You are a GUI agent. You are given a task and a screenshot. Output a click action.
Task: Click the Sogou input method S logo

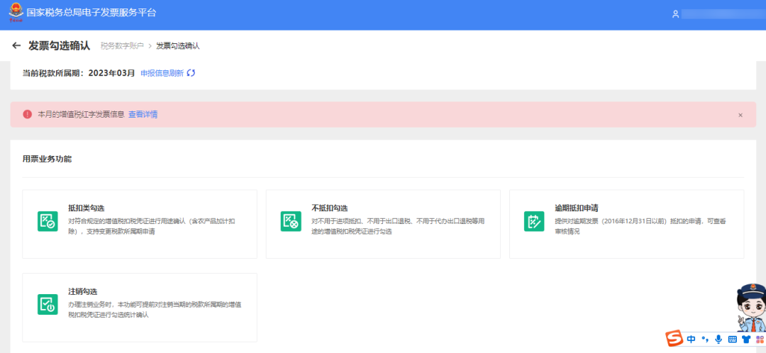point(675,339)
